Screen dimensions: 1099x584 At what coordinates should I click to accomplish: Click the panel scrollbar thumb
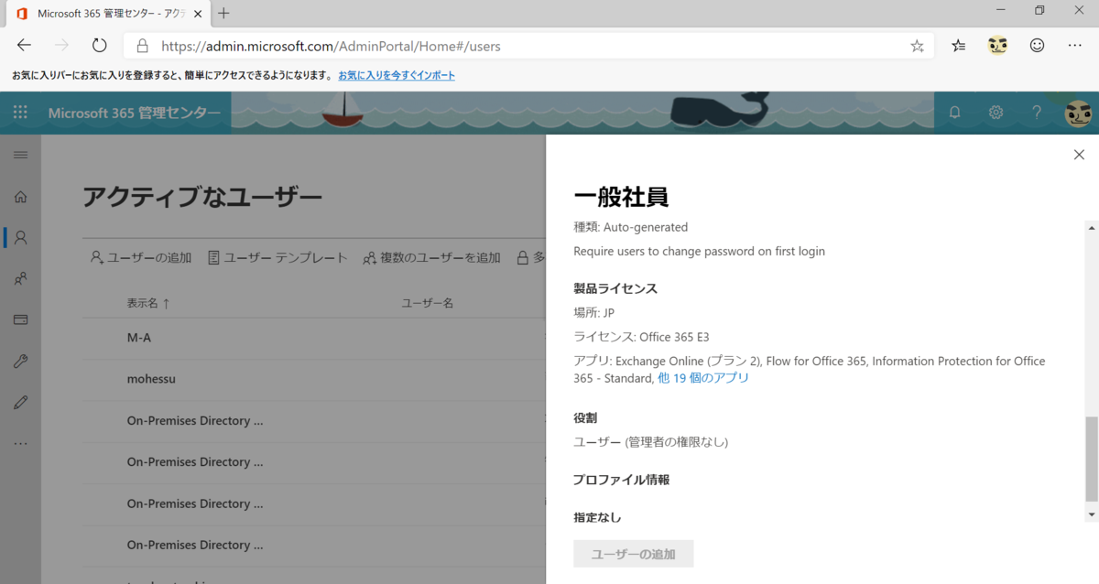(1091, 460)
